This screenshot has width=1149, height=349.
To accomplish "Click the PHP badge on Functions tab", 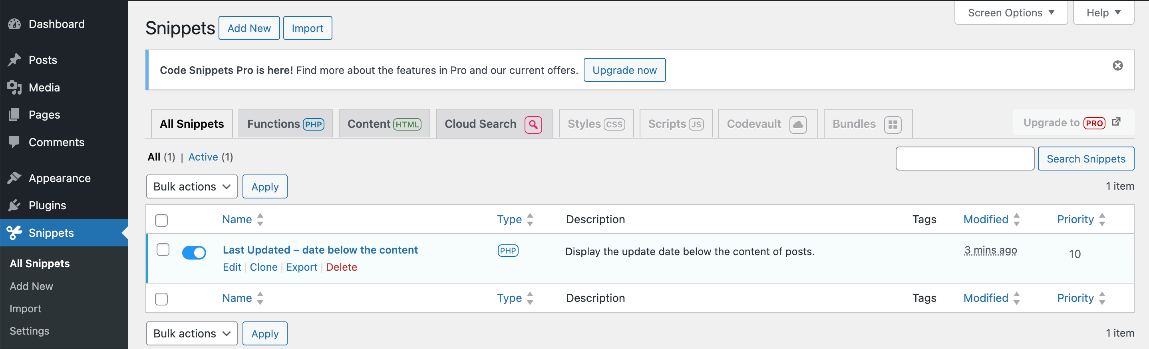I will point(314,124).
